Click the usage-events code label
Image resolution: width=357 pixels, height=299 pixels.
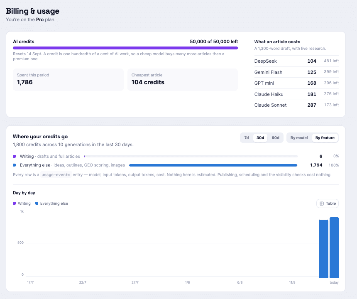(56, 175)
